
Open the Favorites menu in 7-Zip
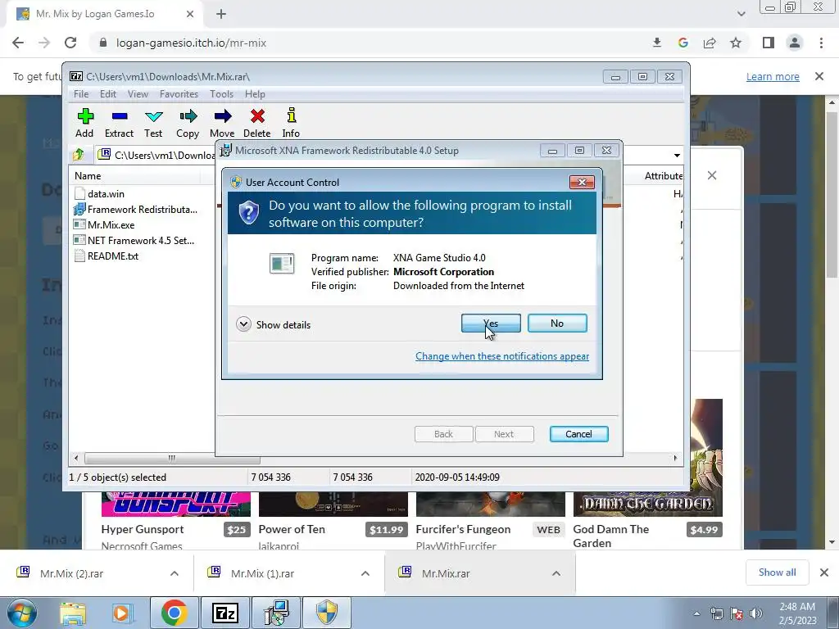coord(179,94)
